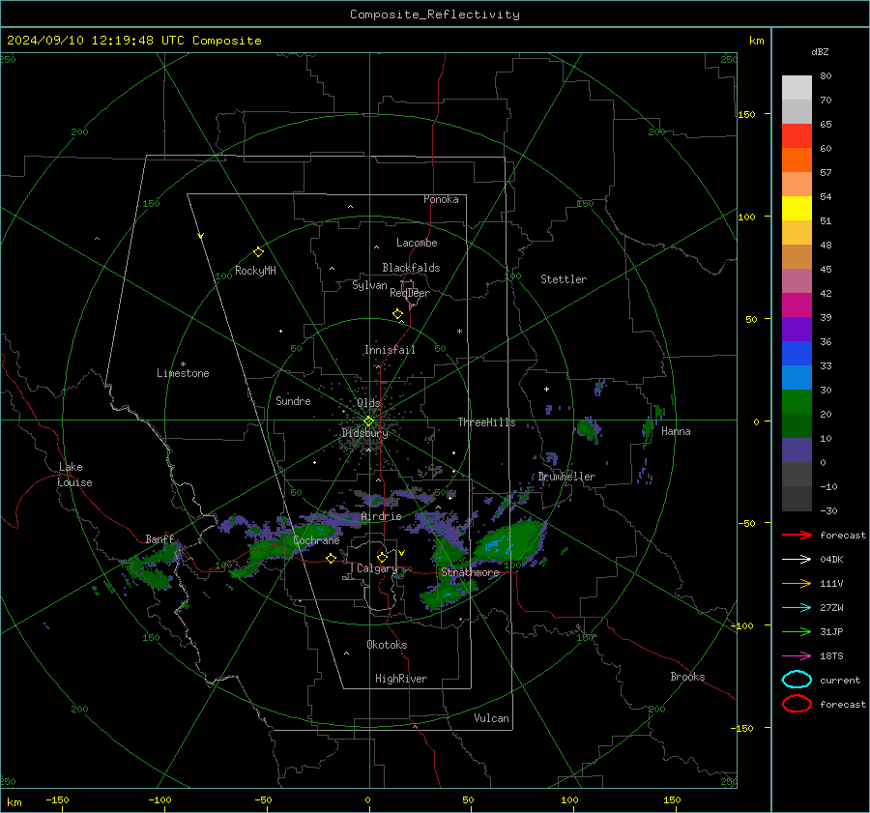Select the purple 36-39 dBZ swatch
The width and height of the screenshot is (870, 813).
797,329
